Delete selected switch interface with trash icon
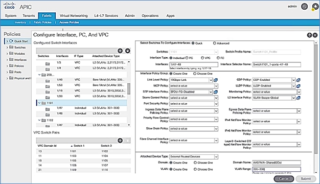The width and height of the screenshot is (320, 184). pos(128,51)
